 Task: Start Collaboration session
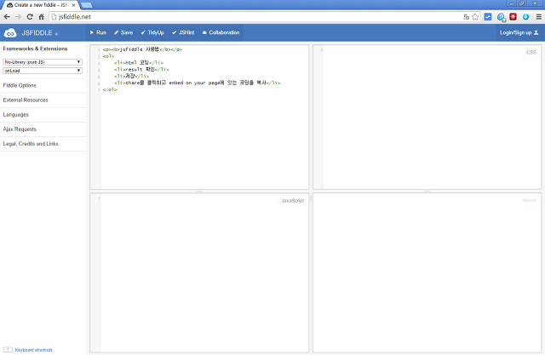(221, 32)
